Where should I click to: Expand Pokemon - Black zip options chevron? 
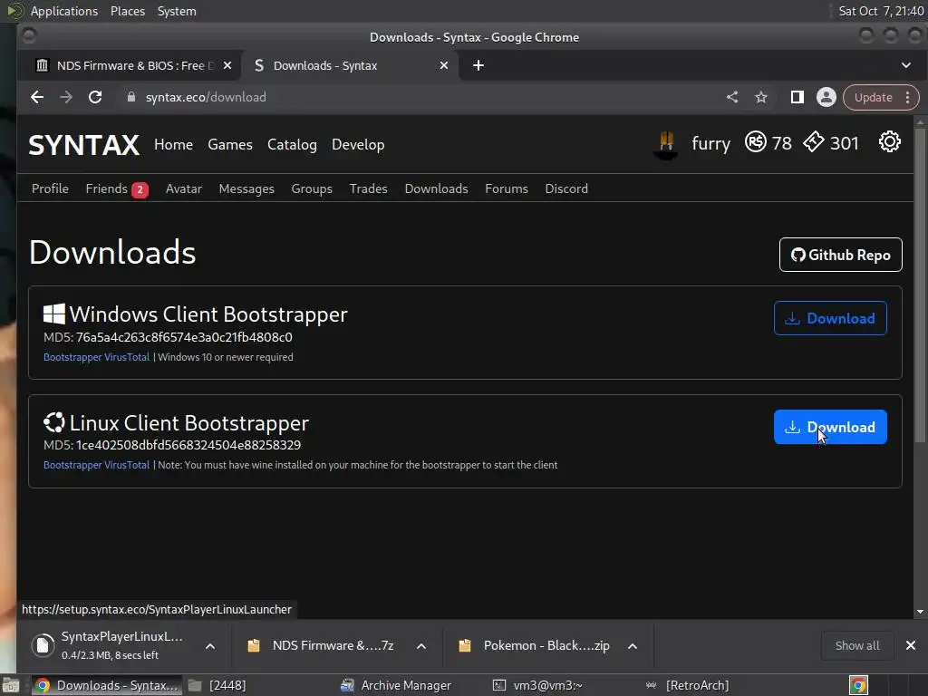(x=633, y=646)
